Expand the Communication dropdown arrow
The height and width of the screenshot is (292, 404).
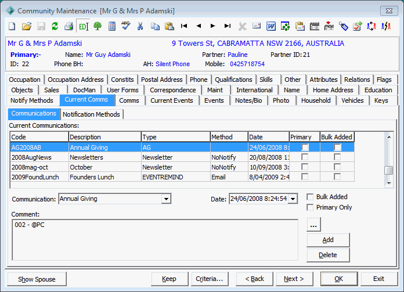tap(166, 199)
